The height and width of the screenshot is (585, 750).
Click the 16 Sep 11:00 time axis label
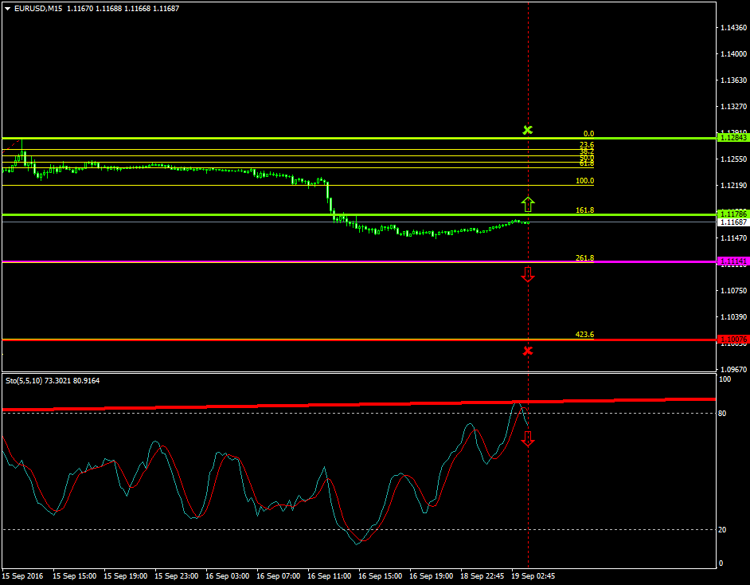pos(329,575)
